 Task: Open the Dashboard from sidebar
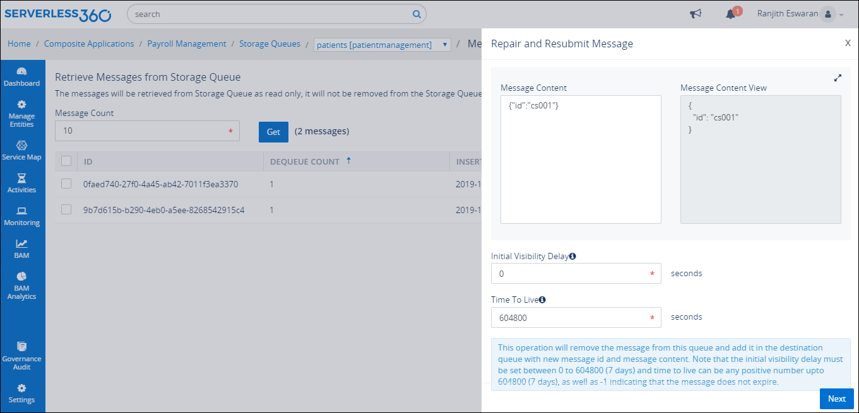tap(22, 76)
